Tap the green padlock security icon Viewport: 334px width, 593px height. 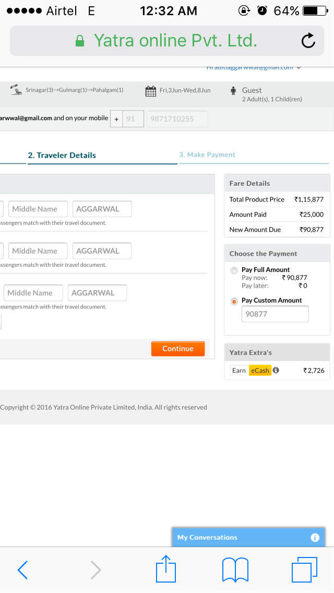pyautogui.click(x=80, y=41)
